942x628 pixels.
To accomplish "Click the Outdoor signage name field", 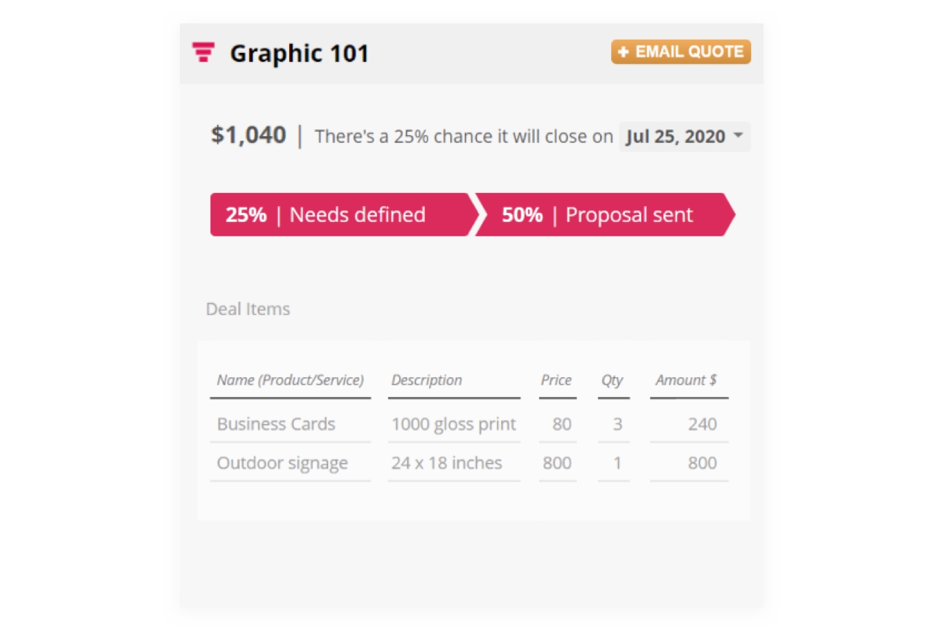I will tap(290, 463).
